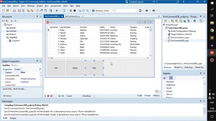Open the Data Explorer tab

[x=189, y=67]
